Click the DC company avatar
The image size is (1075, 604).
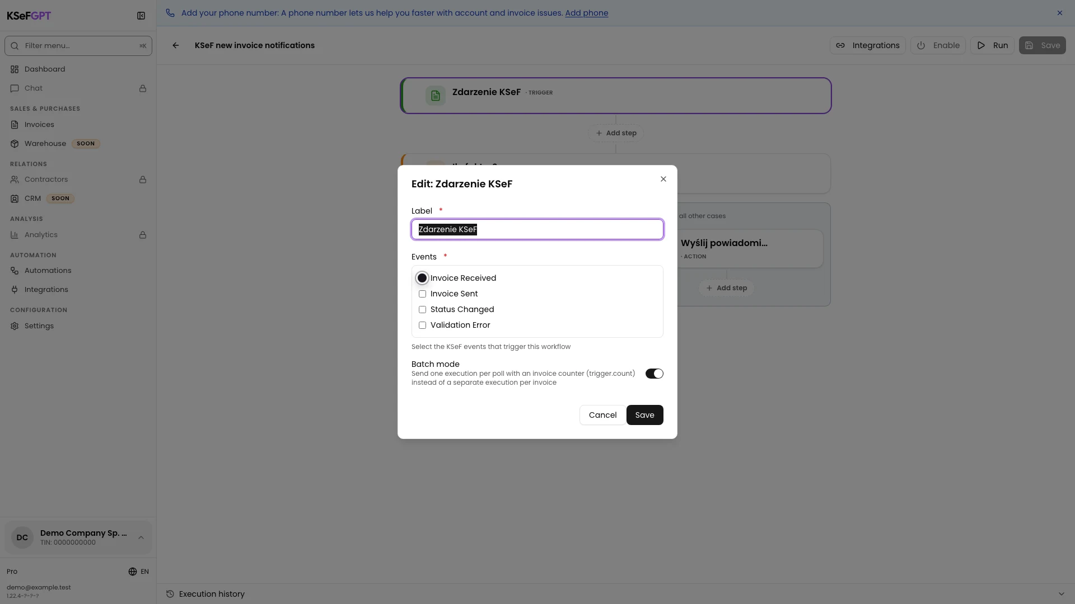22,537
